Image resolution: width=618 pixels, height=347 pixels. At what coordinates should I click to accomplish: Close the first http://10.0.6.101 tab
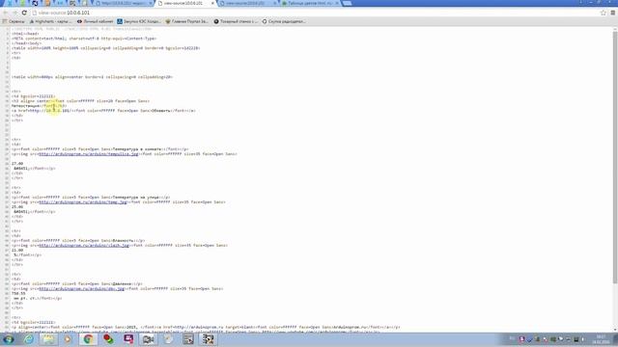pos(151,3)
